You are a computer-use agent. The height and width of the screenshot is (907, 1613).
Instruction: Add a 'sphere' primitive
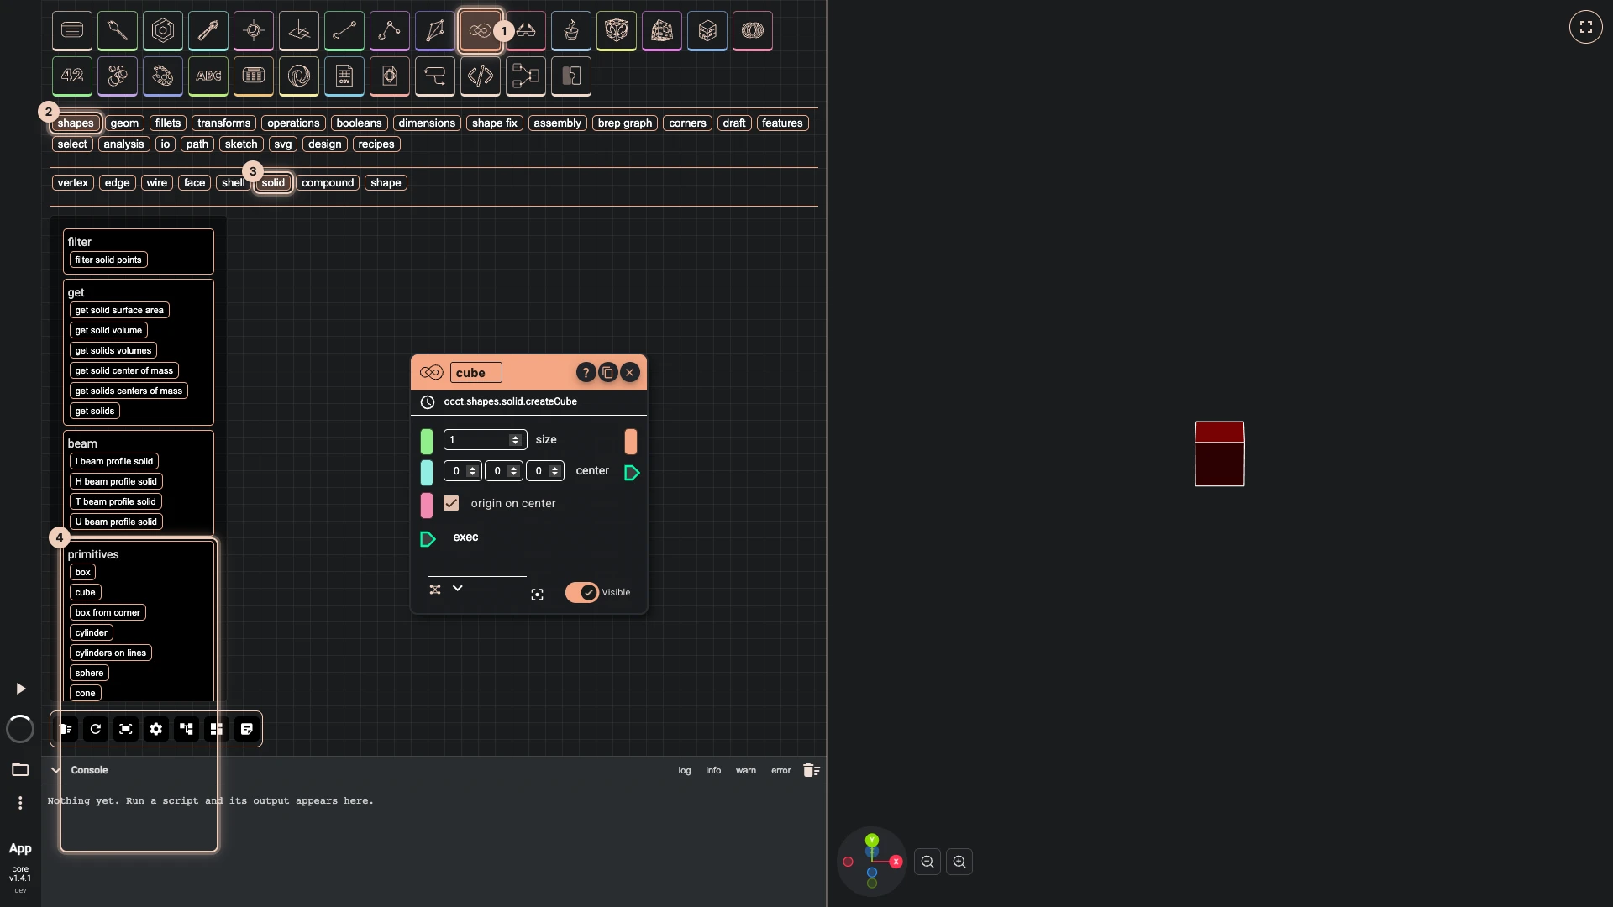[x=89, y=673]
